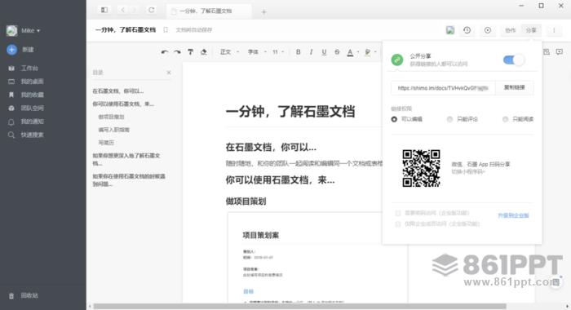Click the template icon beside comment icon
The height and width of the screenshot is (310, 571).
[547, 52]
